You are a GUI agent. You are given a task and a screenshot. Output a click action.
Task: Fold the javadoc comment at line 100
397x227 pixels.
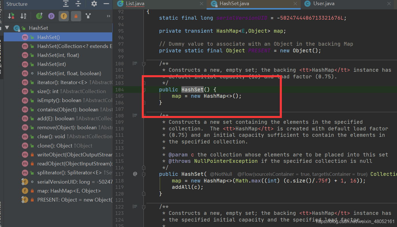(x=144, y=64)
